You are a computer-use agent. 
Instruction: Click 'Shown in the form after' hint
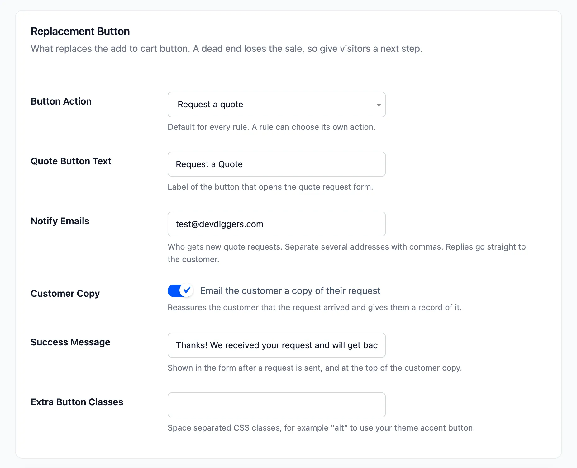point(315,368)
